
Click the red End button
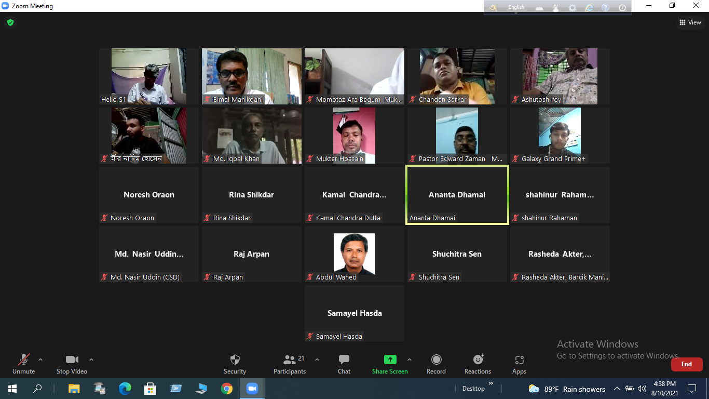click(x=687, y=364)
